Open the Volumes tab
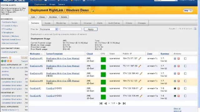 tap(87, 23)
